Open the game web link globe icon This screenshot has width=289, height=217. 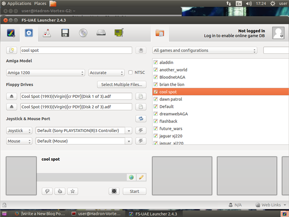coord(131,177)
